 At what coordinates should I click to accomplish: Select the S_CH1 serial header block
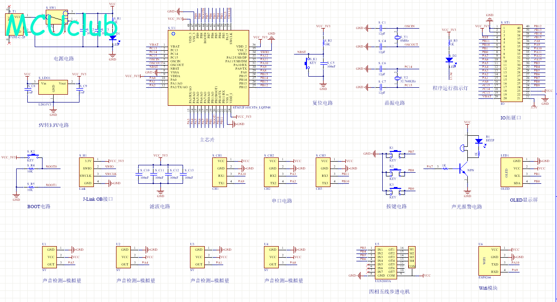[x=220, y=172]
